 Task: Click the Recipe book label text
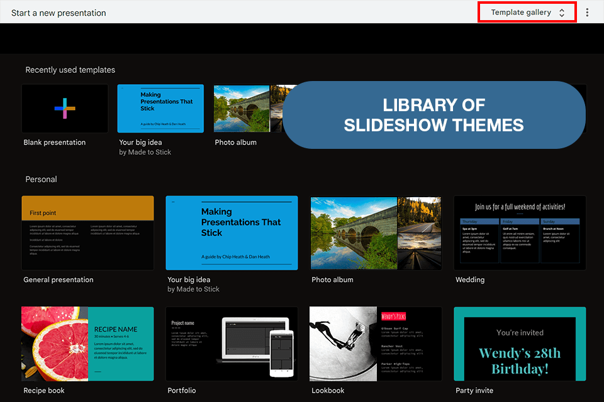pos(44,391)
